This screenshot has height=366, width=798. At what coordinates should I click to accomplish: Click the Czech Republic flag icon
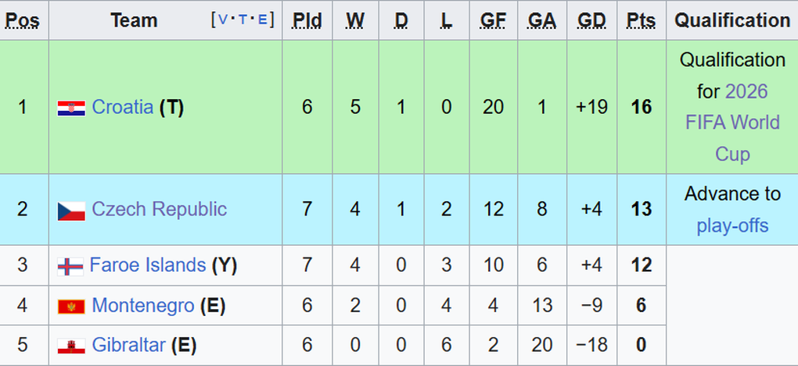(71, 210)
